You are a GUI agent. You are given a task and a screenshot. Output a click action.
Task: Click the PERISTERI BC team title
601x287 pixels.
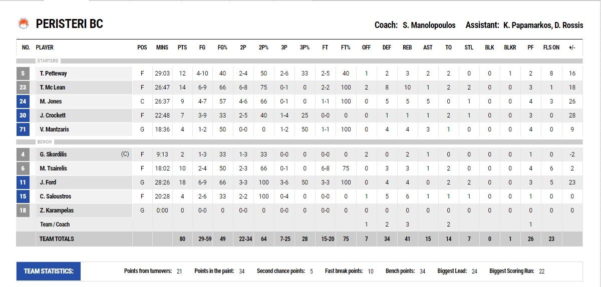[x=69, y=24]
